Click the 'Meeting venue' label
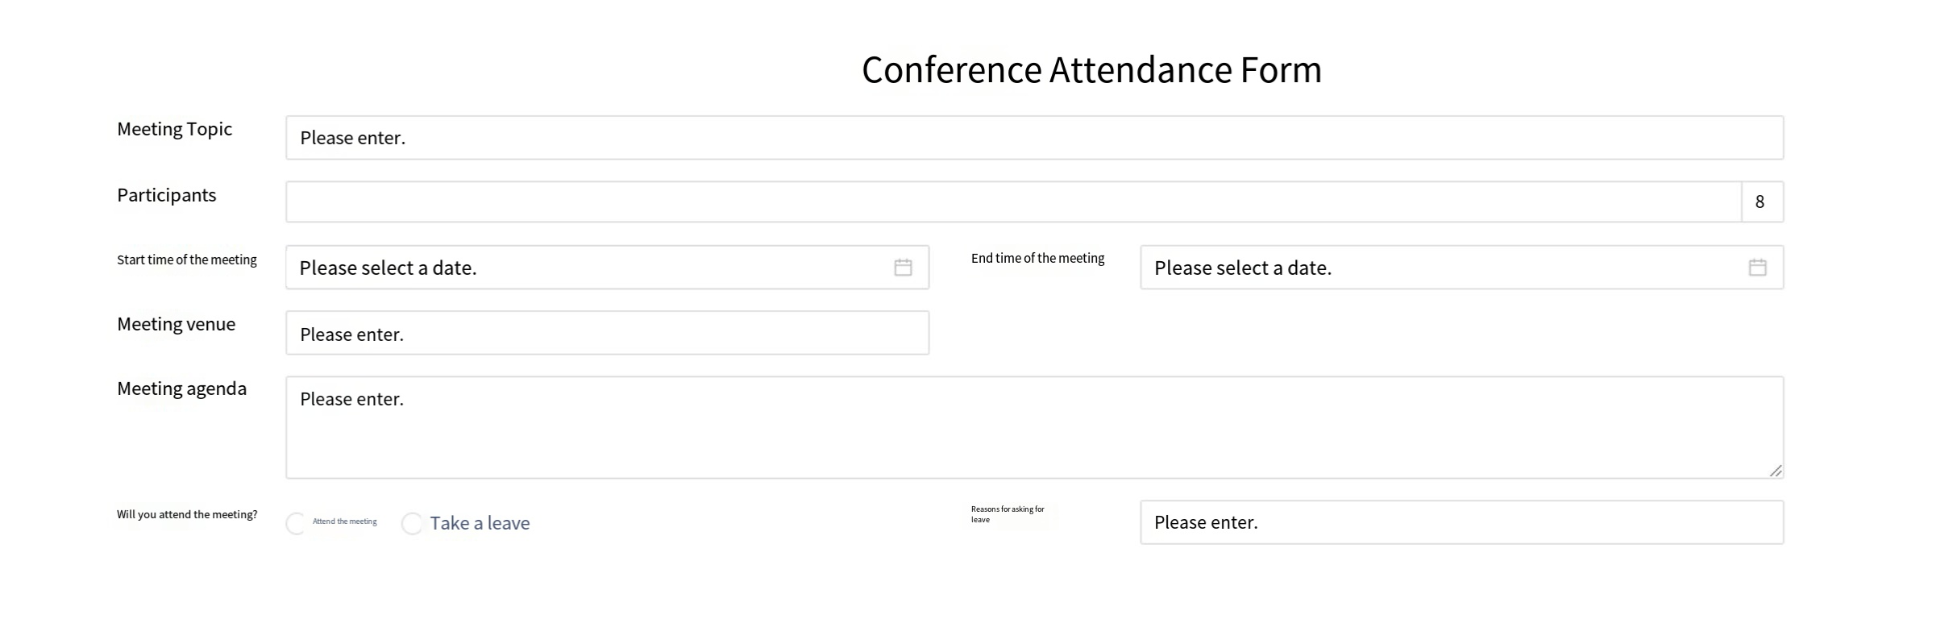Viewport: 1953px width, 644px height. point(176,324)
